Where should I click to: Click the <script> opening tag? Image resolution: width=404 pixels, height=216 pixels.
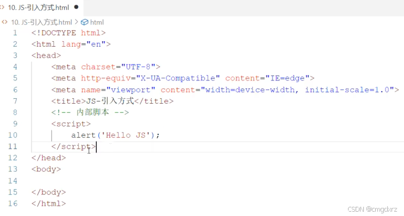[x=71, y=124]
